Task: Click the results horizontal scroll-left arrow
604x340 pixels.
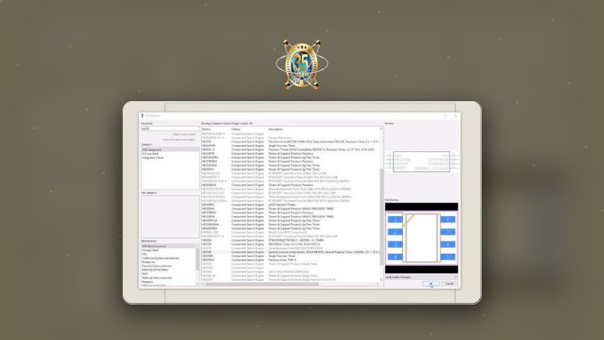Action: (203, 284)
